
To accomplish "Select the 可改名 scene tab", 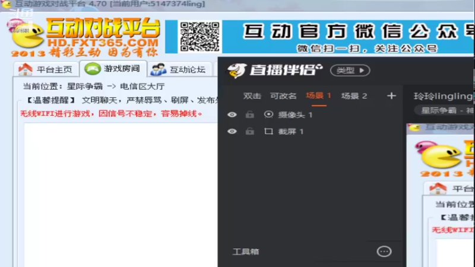I will click(x=283, y=96).
